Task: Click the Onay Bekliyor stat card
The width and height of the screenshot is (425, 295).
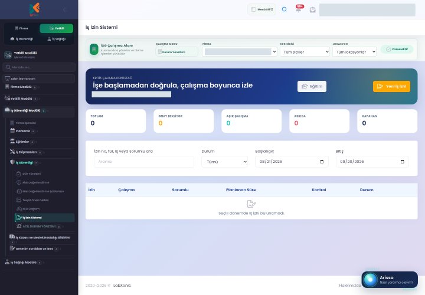Action: coord(184,121)
